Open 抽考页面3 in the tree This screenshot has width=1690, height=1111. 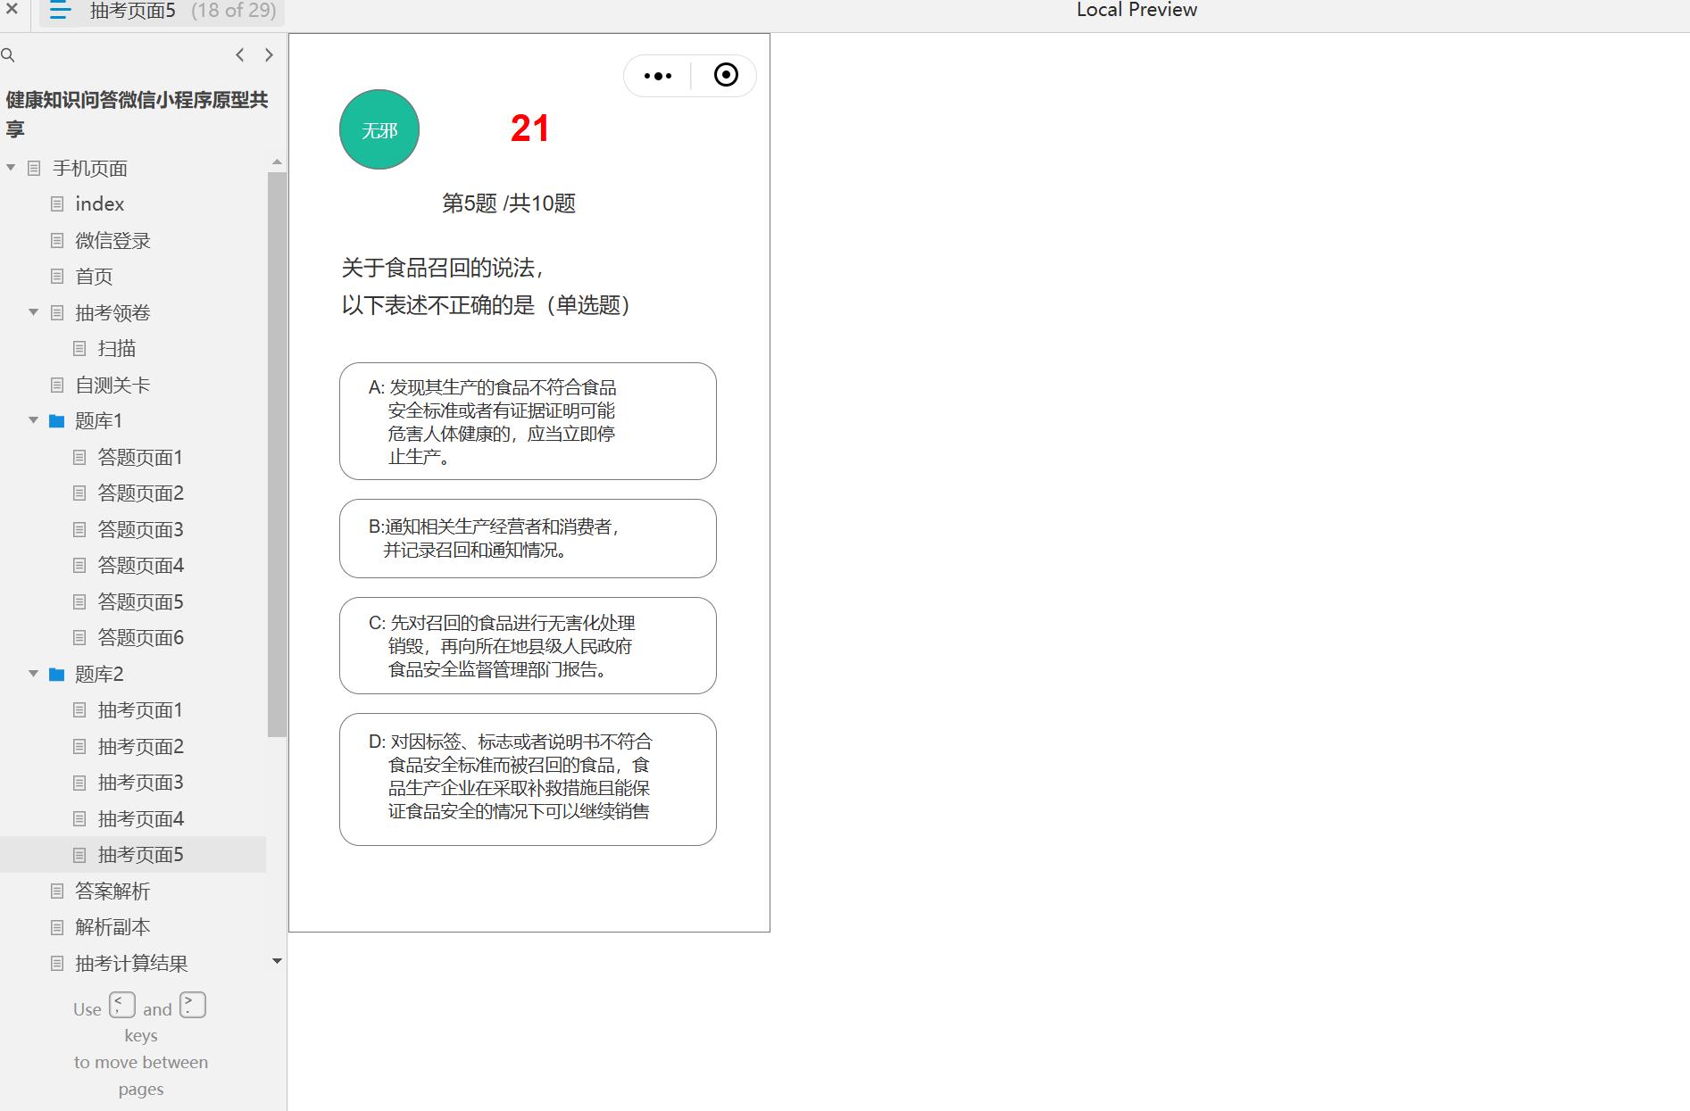click(x=140, y=783)
